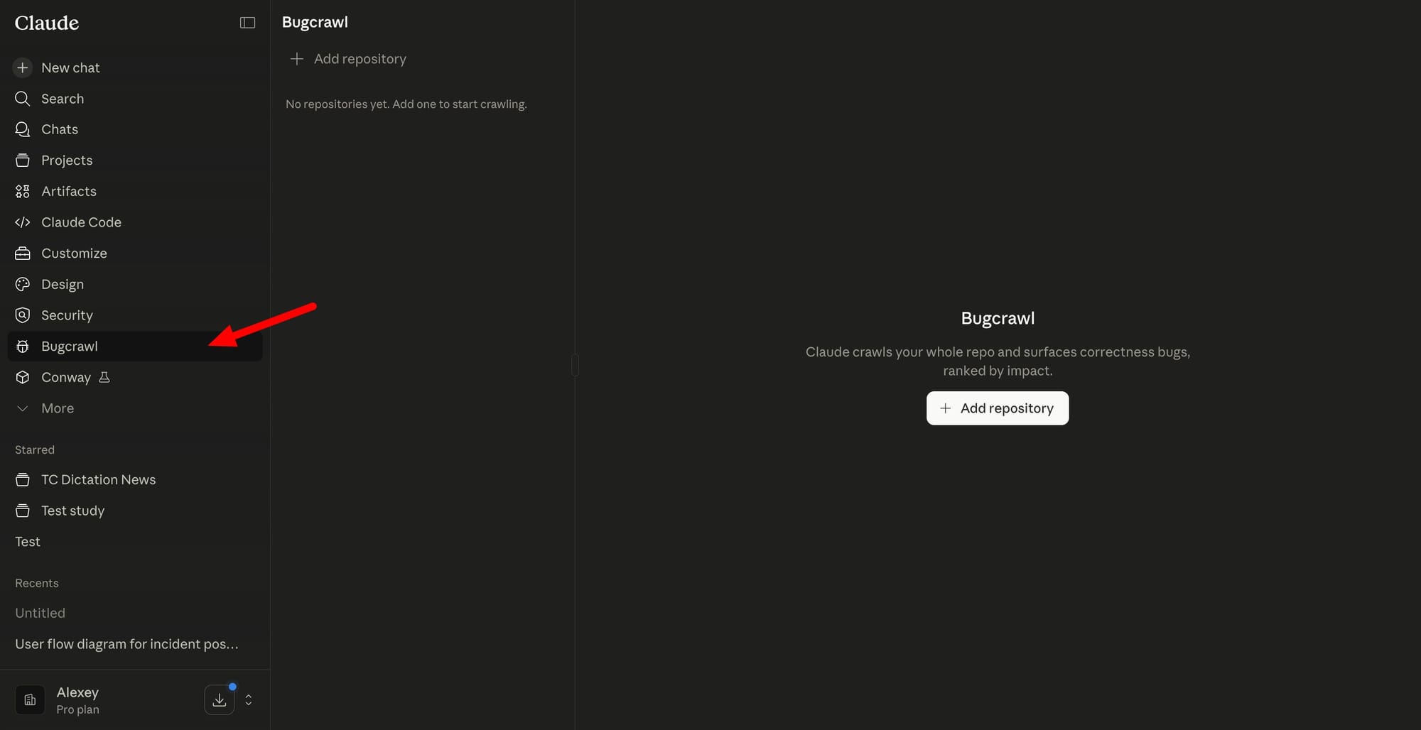Screen dimensions: 1421x730
Task: Select Bugcrawl in the sidebar
Action: pos(135,347)
